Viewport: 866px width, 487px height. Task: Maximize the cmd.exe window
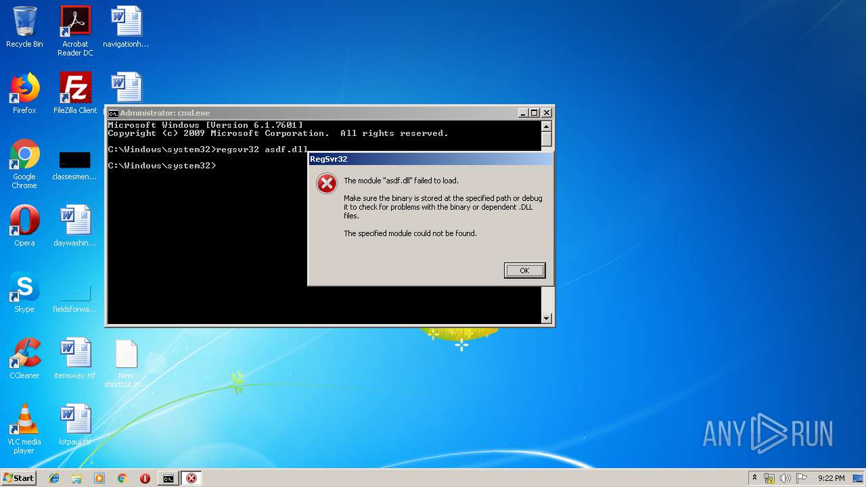click(x=534, y=113)
